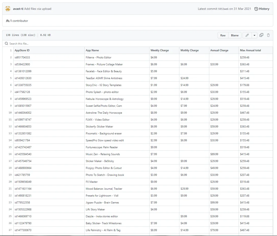Click the contributors people icon
This screenshot has height=236, width=277.
pyautogui.click(x=8, y=21)
